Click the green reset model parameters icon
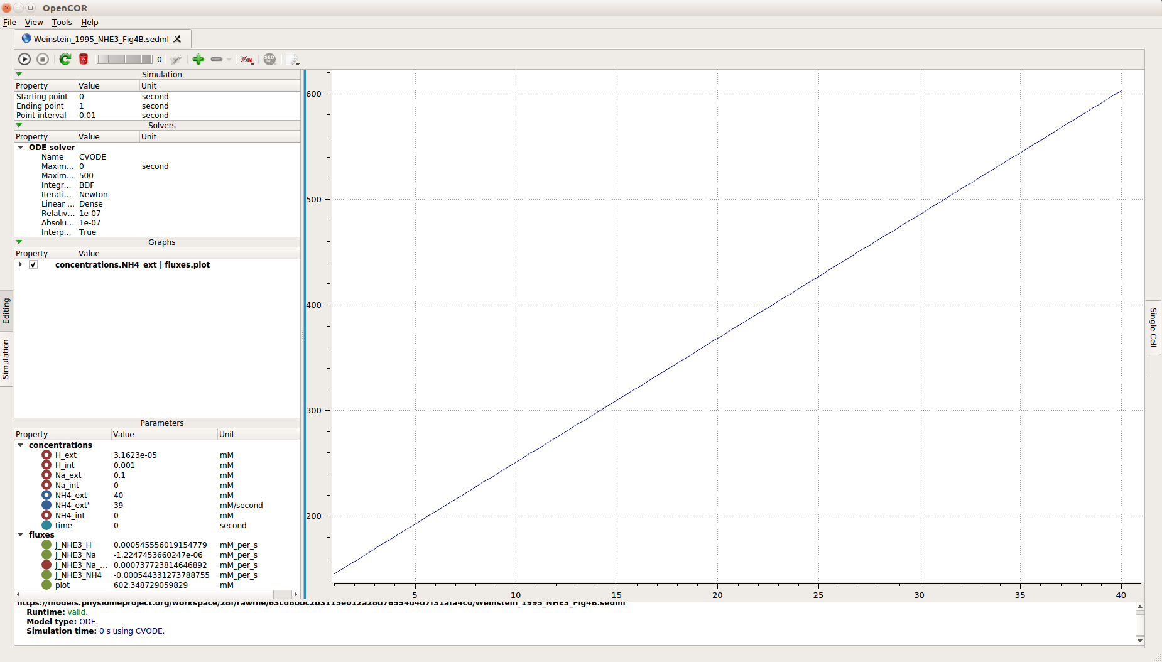Viewport: 1162px width, 662px height. [65, 59]
